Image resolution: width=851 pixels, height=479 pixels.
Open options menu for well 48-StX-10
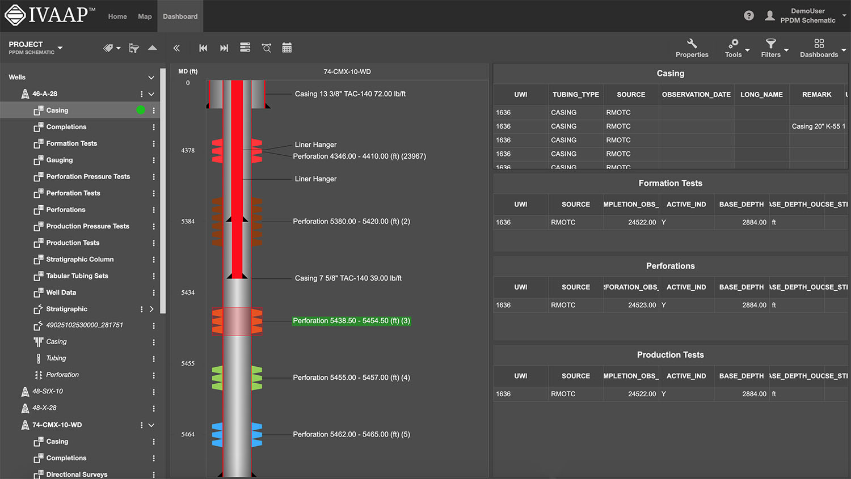[154, 392]
